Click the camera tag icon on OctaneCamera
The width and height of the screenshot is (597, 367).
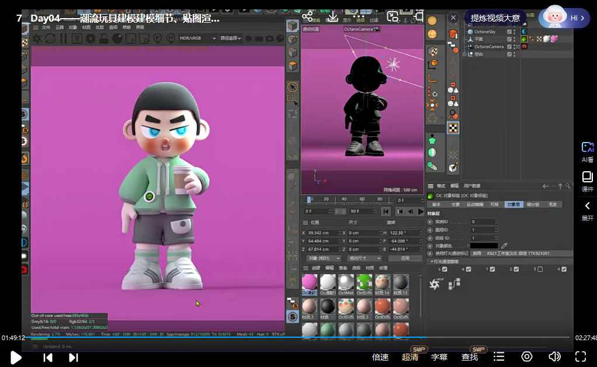(524, 46)
